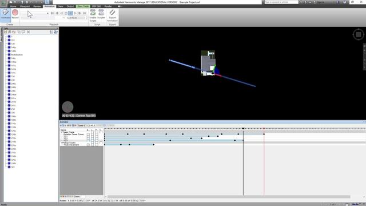Click the Pause playback button
Viewport: 366px width, 206px height.
70,13
